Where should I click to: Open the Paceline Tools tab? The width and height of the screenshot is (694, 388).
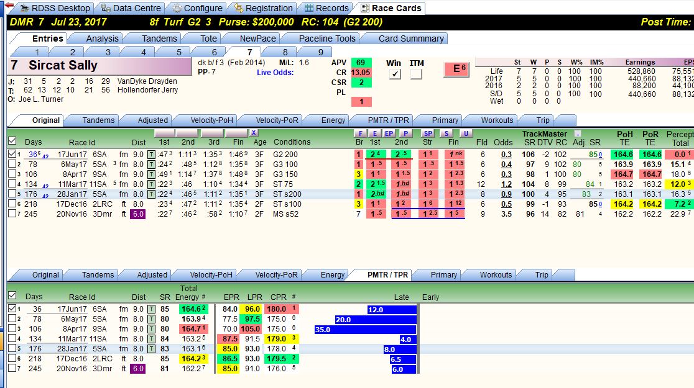point(327,38)
